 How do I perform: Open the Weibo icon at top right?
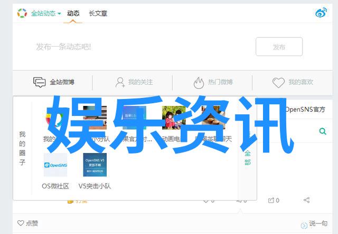[x=321, y=13]
